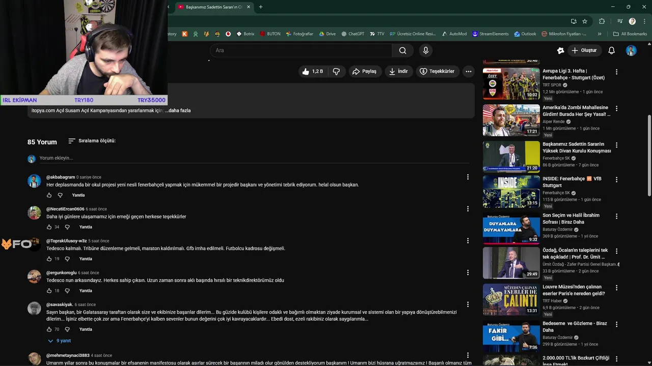Reply to ergunkoroglu's comment

(x=86, y=291)
